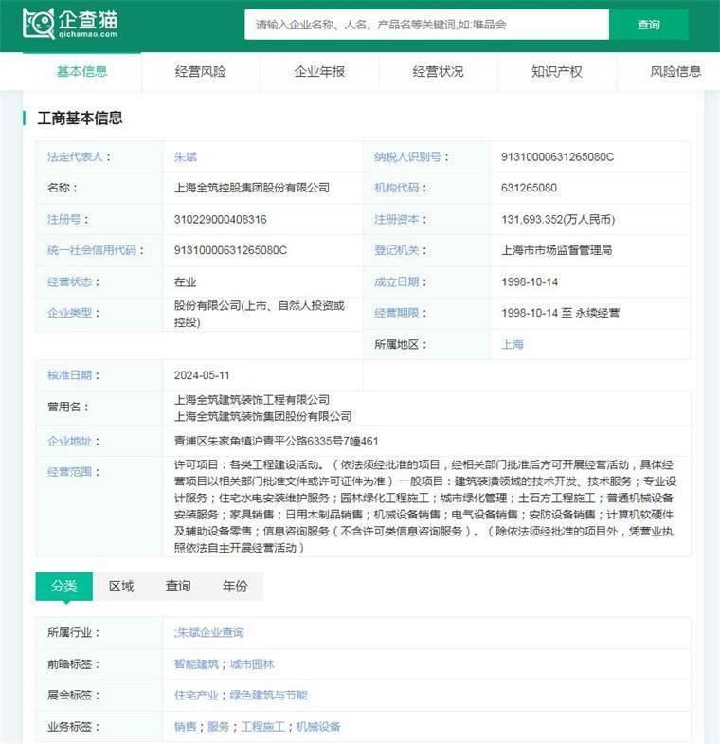Image resolution: width=720 pixels, height=744 pixels.
Task: Click the registration number 310229000408316
Action: (x=220, y=219)
